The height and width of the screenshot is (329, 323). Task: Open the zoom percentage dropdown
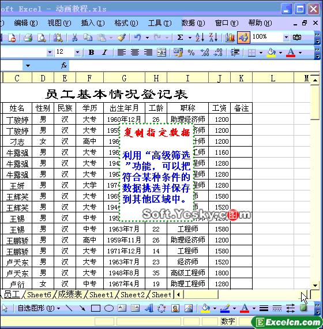click(286, 38)
